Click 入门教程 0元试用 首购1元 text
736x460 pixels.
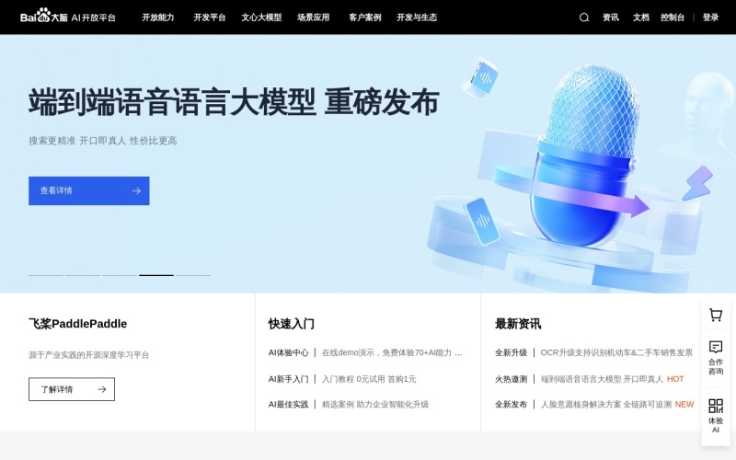tap(369, 379)
